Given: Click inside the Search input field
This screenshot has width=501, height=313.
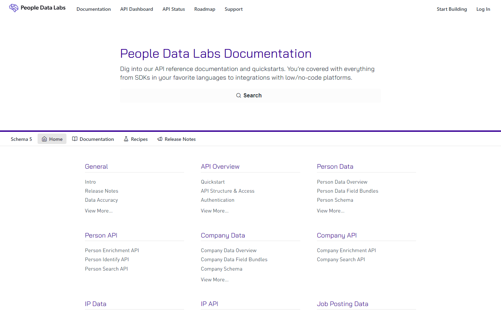Looking at the screenshot, I should pos(250,95).
